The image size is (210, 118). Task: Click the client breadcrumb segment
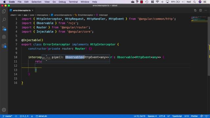pyautogui.click(x=13, y=15)
